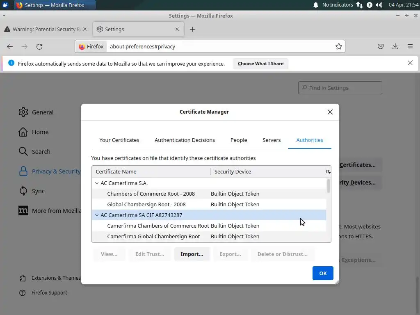Open the Downloads toolbar icon
Viewport: 420px width, 315px height.
[395, 47]
